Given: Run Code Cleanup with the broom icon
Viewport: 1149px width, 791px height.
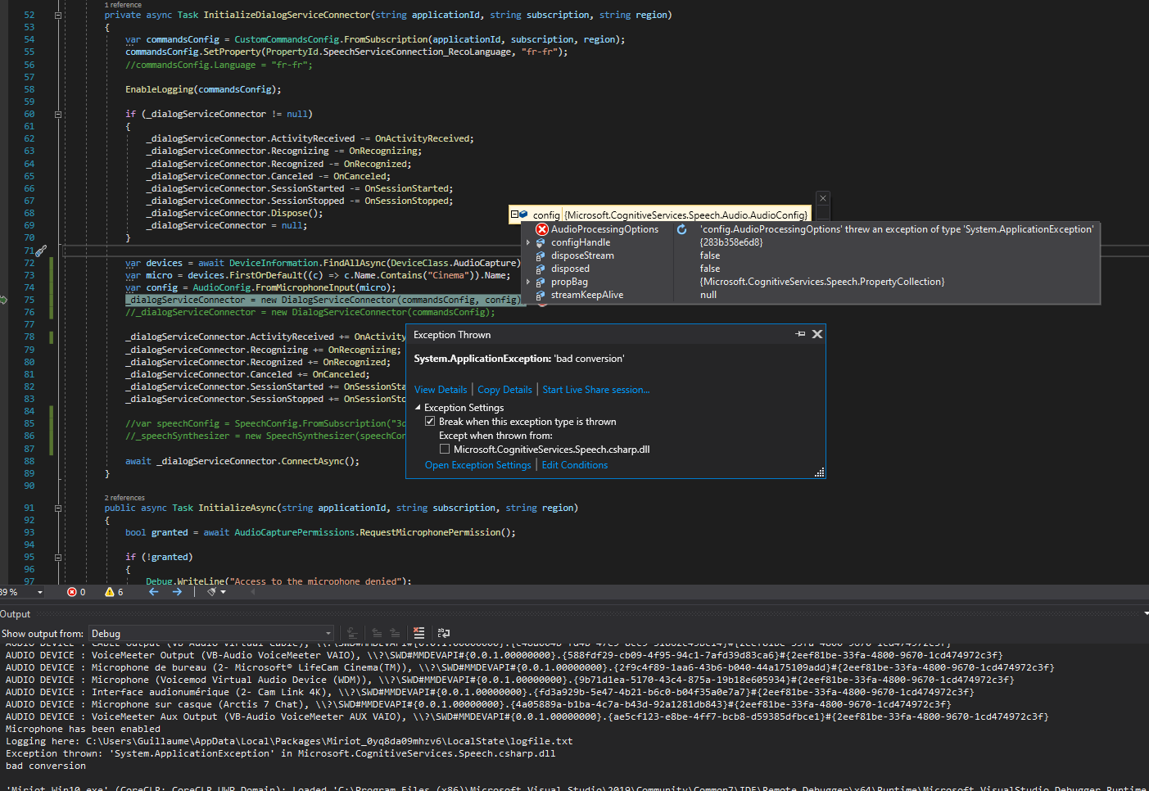Looking at the screenshot, I should tap(211, 591).
